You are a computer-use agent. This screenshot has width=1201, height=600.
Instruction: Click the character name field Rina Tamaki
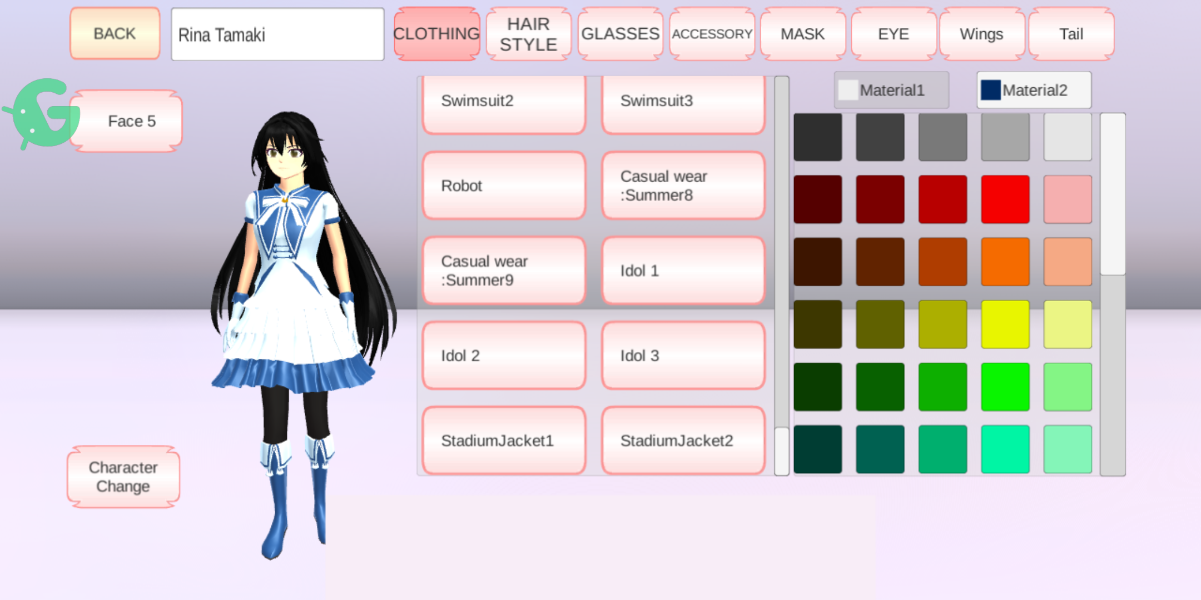pyautogui.click(x=277, y=34)
